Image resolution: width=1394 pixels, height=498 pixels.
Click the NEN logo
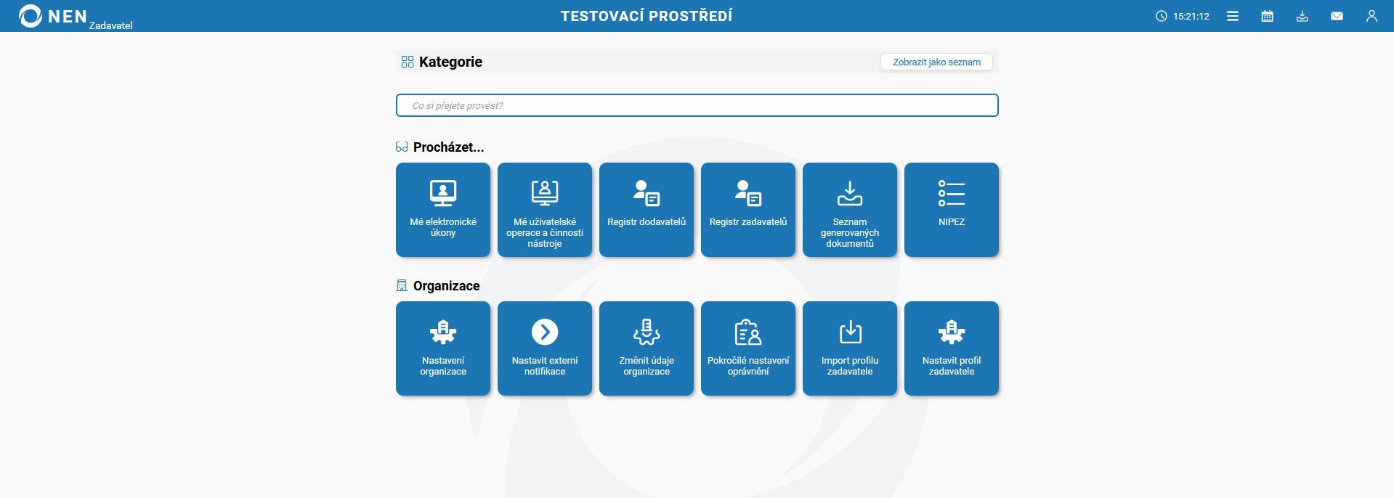pyautogui.click(x=52, y=16)
